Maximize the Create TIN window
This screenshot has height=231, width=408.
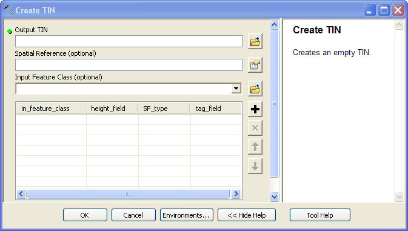(x=384, y=10)
